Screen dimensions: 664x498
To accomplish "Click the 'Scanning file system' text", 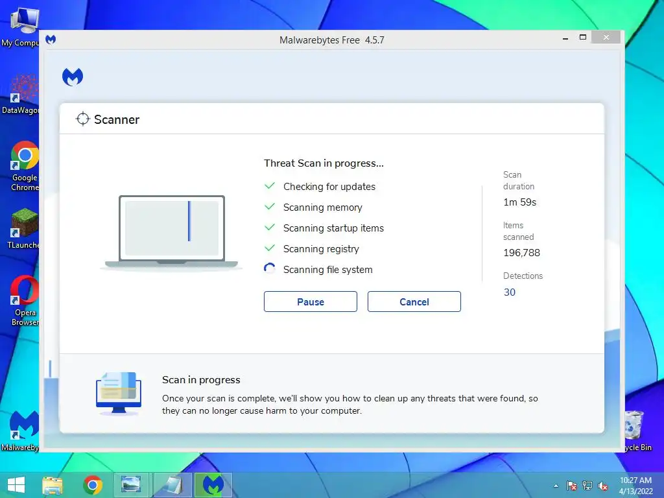I will (x=327, y=270).
